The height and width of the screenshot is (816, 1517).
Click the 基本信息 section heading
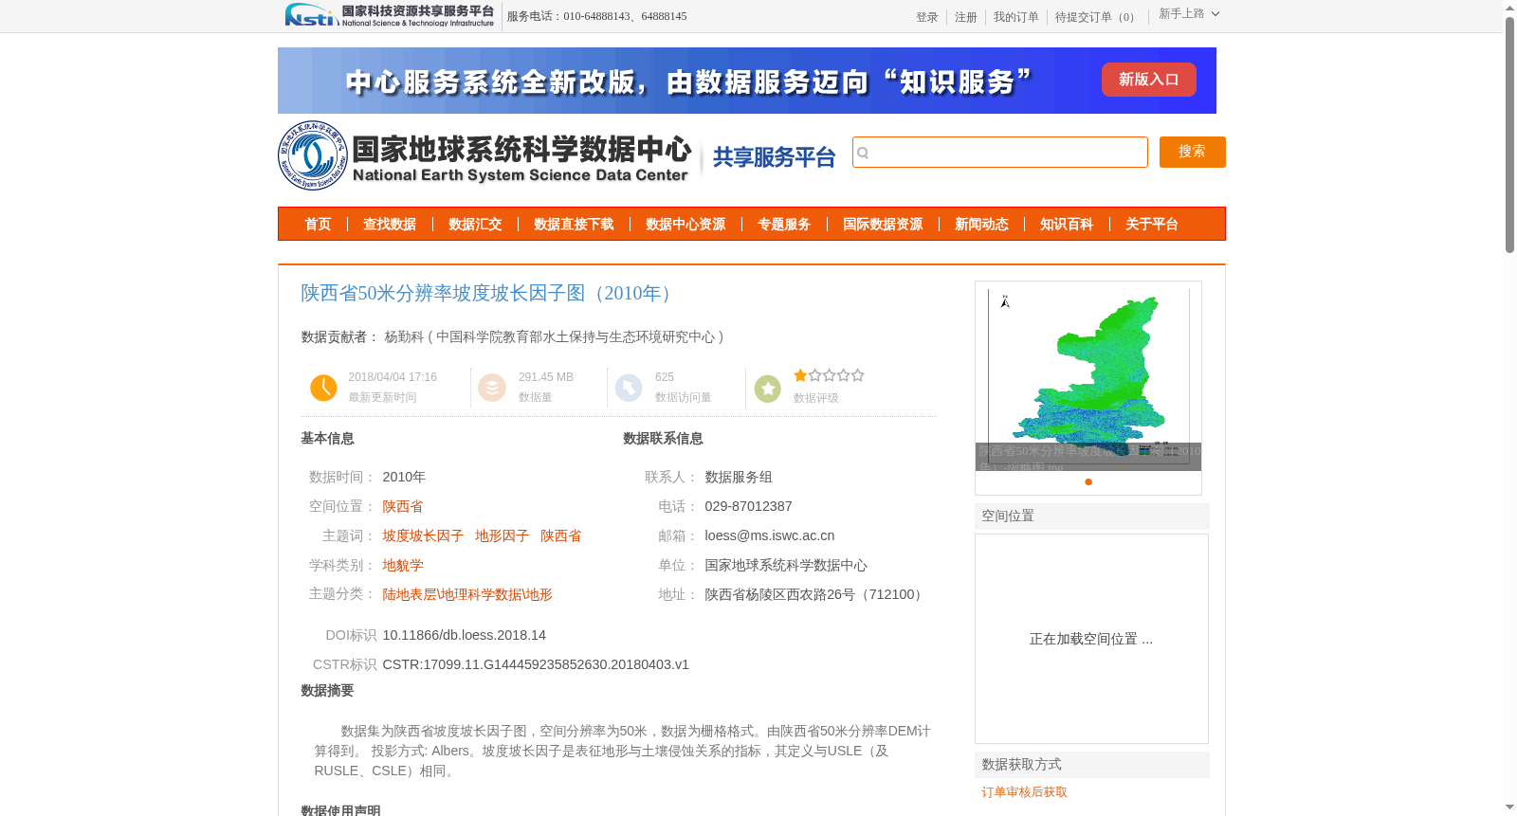[x=327, y=438]
